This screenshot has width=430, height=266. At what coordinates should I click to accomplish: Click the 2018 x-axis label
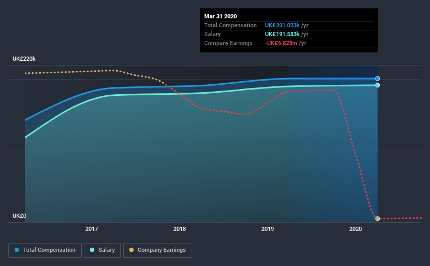coord(180,229)
